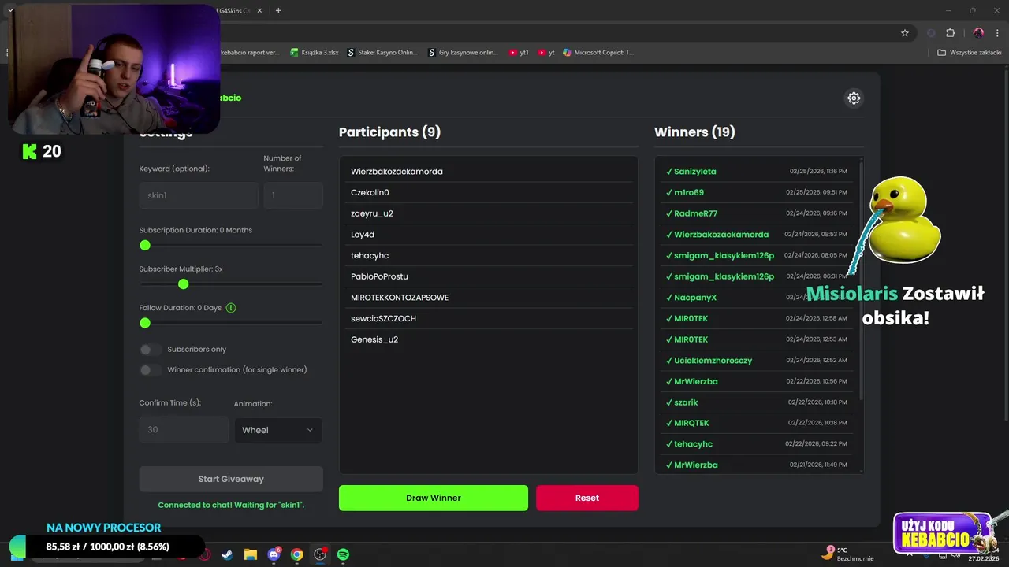Image resolution: width=1009 pixels, height=567 pixels.
Task: Click the Follow Duration info icon
Action: point(231,308)
